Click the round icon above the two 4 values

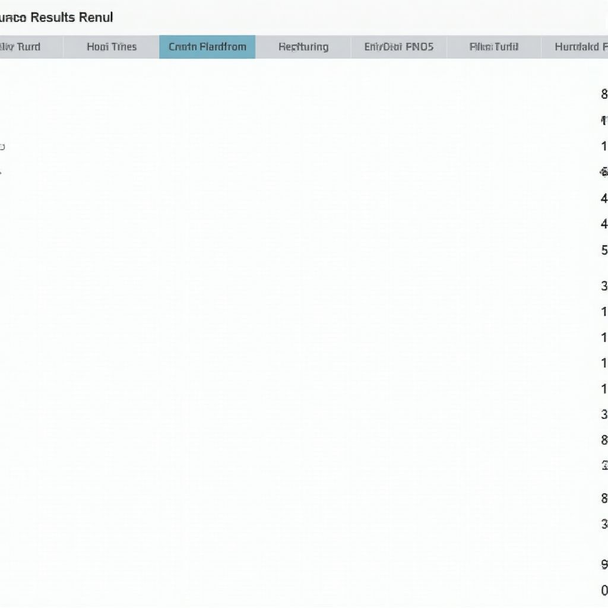pyautogui.click(x=604, y=172)
